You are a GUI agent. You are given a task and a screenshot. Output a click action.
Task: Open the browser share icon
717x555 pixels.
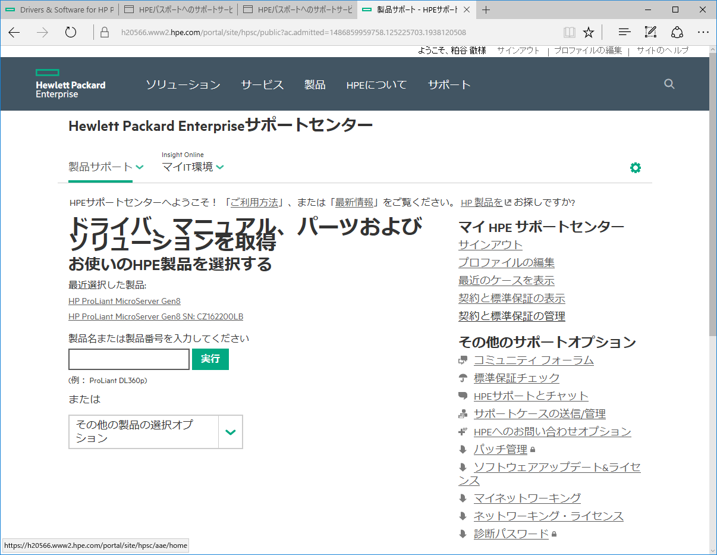(677, 33)
